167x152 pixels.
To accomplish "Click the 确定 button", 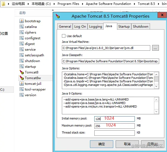I will click(102, 144).
